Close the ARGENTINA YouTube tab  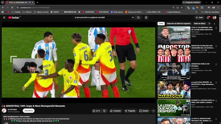pyautogui.click(x=33, y=2)
